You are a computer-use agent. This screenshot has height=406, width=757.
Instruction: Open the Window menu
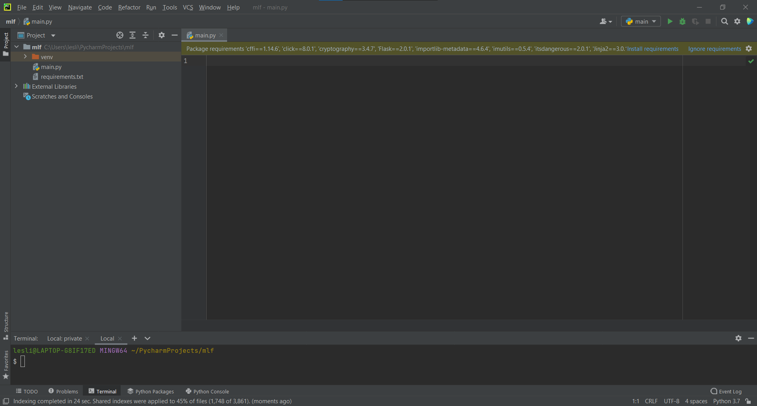click(x=210, y=7)
